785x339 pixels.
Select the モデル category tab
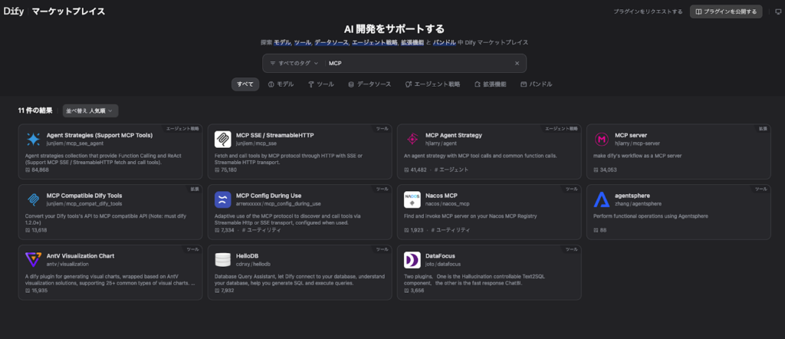coord(281,84)
